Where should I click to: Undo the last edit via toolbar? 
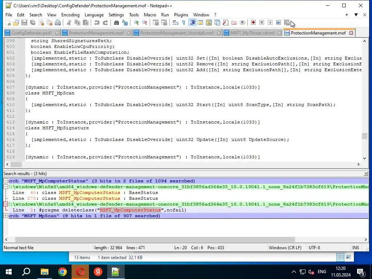pyautogui.click(x=97, y=23)
